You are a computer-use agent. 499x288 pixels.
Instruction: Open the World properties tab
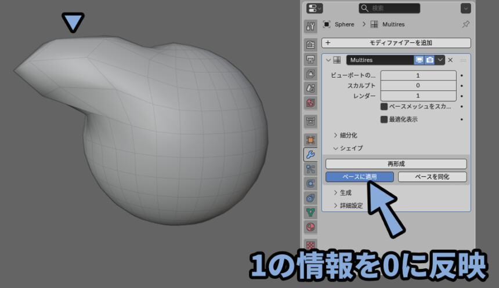click(310, 103)
